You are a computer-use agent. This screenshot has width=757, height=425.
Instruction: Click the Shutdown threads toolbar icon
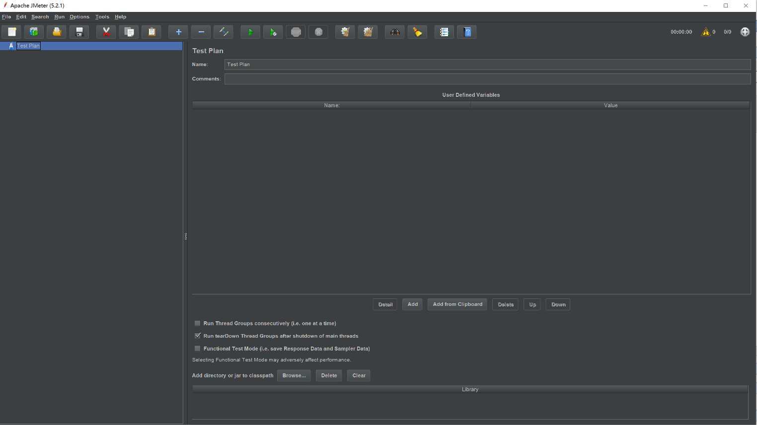click(318, 32)
